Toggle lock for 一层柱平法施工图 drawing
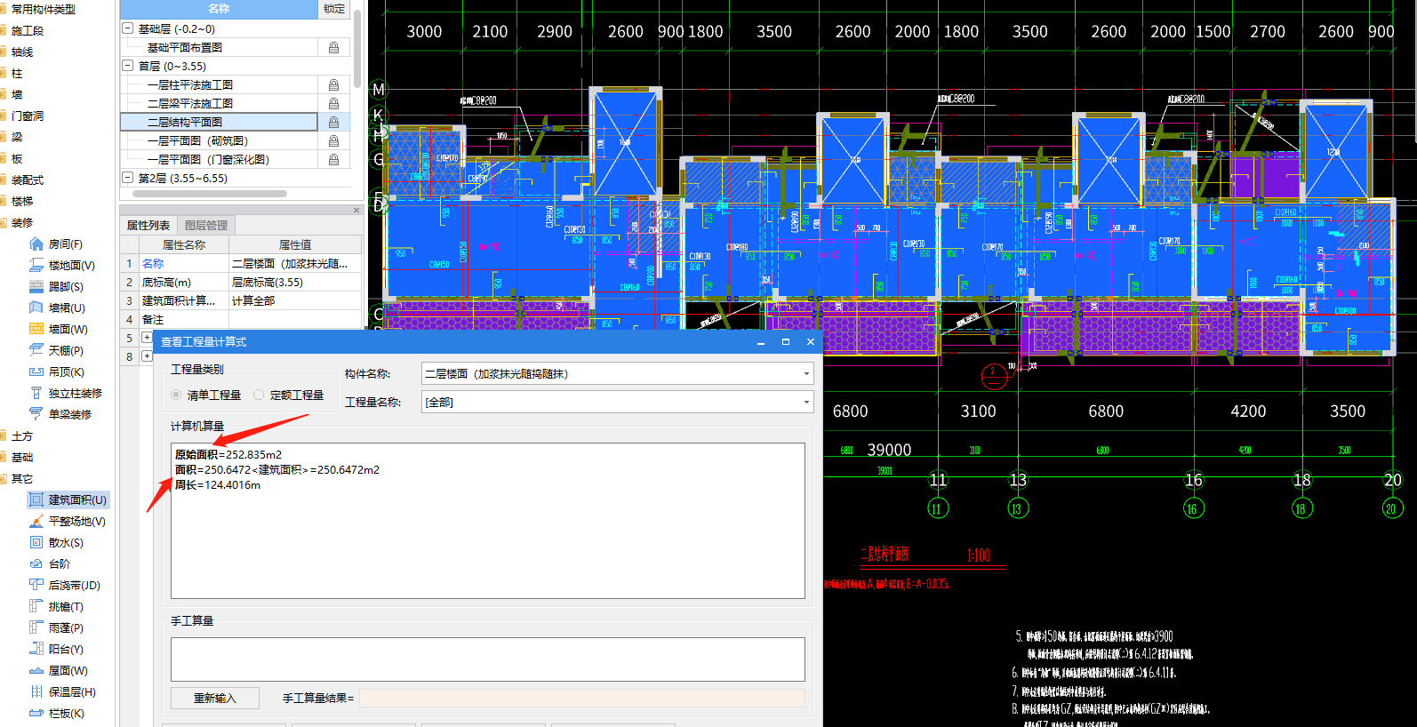 tap(333, 85)
